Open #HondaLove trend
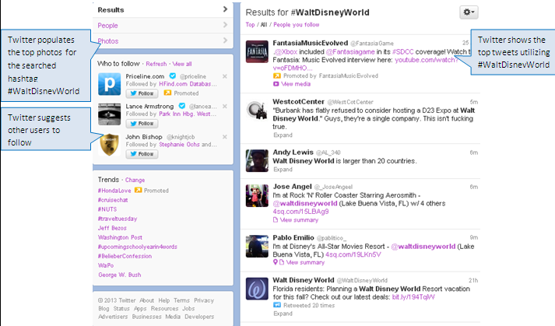 (x=114, y=191)
